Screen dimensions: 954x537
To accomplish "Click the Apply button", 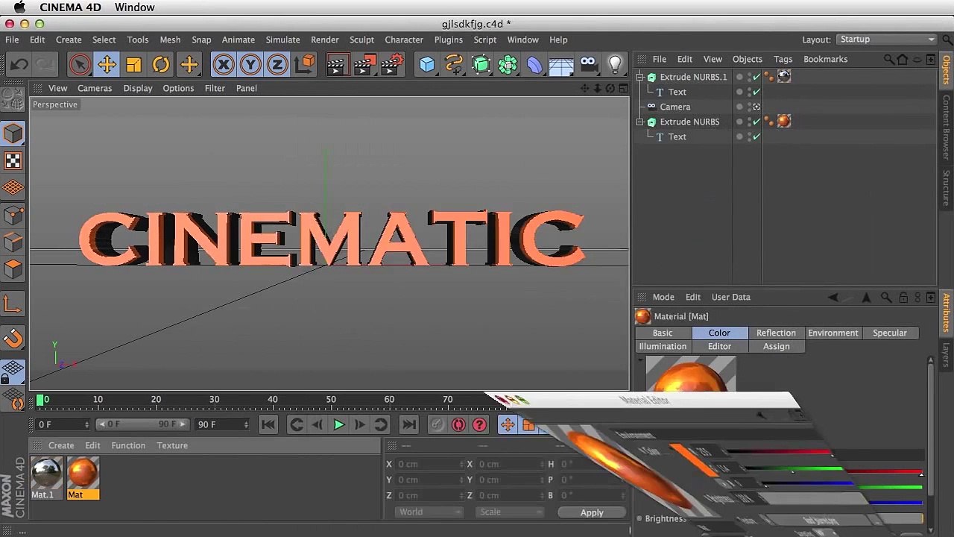I will coord(592,512).
